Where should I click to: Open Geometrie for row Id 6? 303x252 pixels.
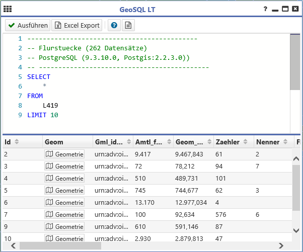pos(64,202)
